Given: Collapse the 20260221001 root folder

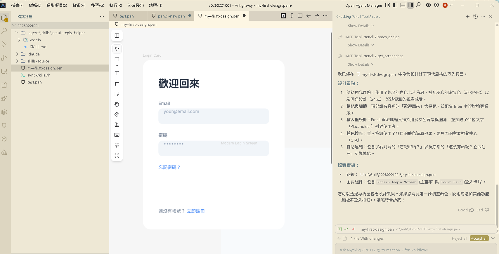Looking at the screenshot, I should coord(14,26).
